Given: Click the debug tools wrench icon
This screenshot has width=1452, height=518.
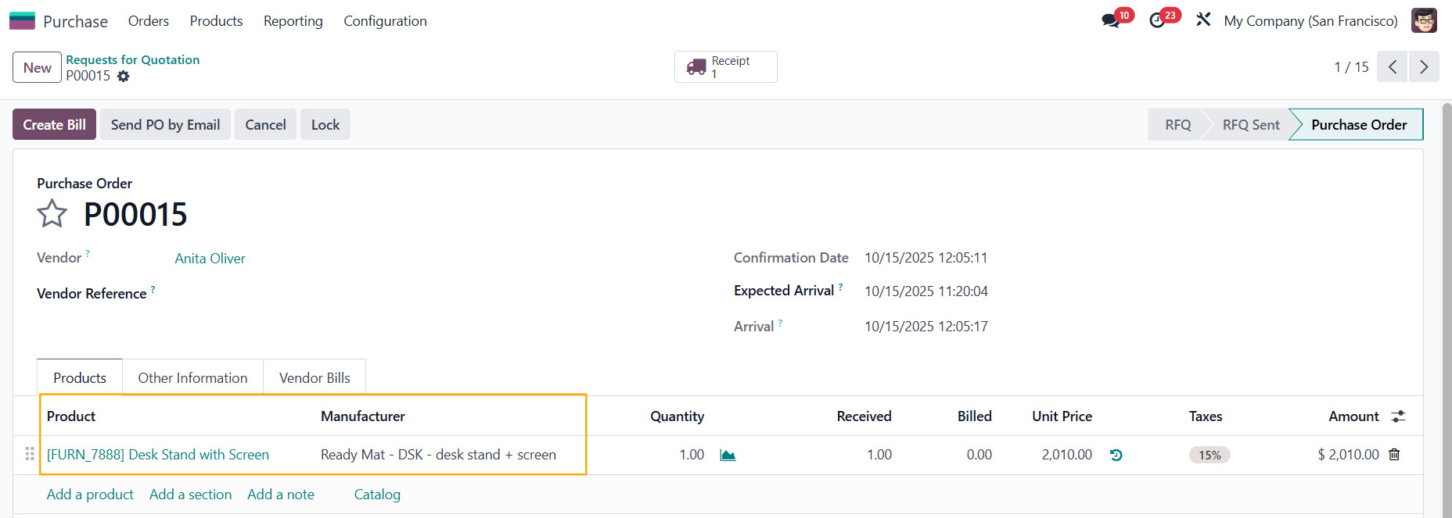Looking at the screenshot, I should (x=1203, y=20).
